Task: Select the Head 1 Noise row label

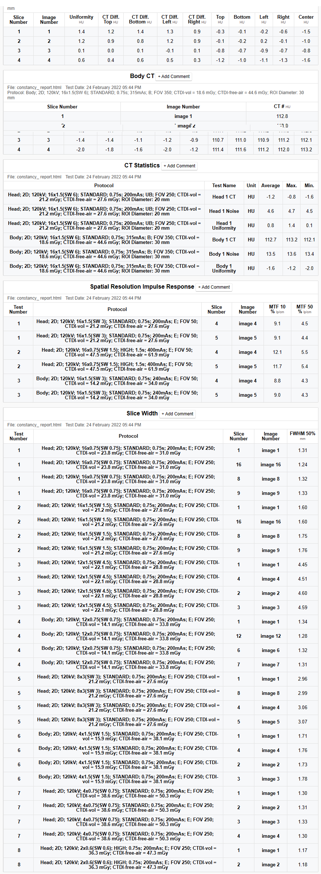Action: 224,211
